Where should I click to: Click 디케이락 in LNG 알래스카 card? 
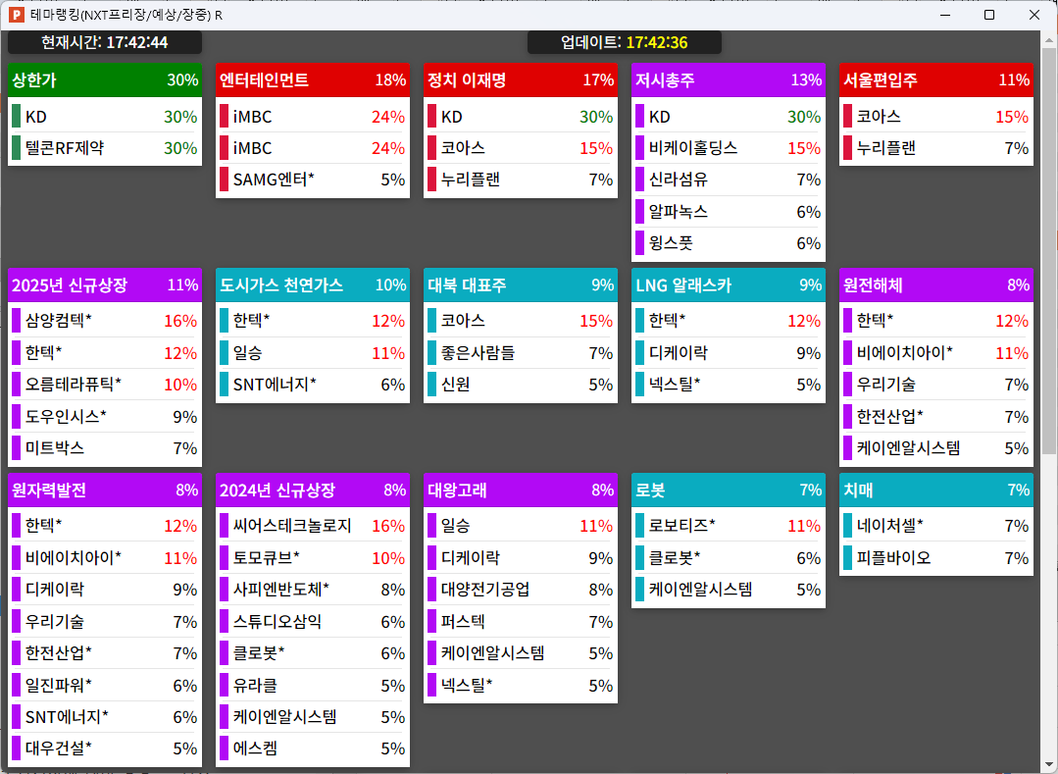pyautogui.click(x=729, y=353)
